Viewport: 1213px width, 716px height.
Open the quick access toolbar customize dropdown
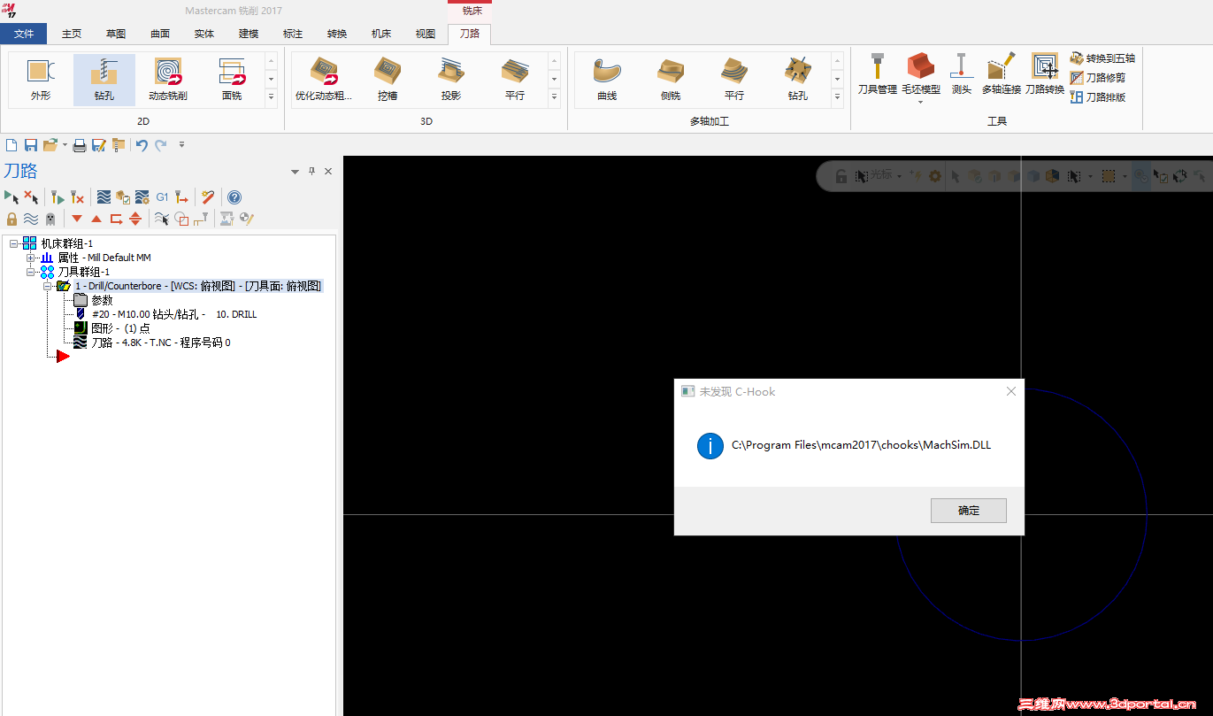pyautogui.click(x=181, y=144)
